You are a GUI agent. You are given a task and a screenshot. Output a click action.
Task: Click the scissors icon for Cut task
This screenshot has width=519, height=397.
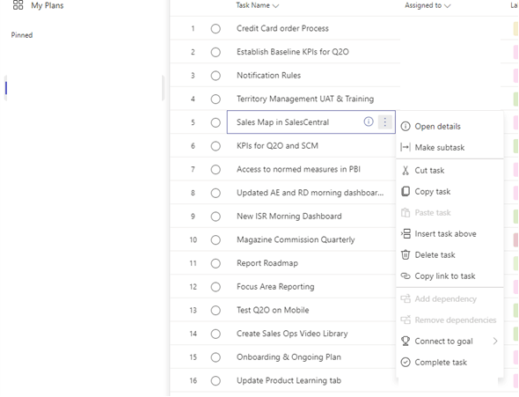406,170
